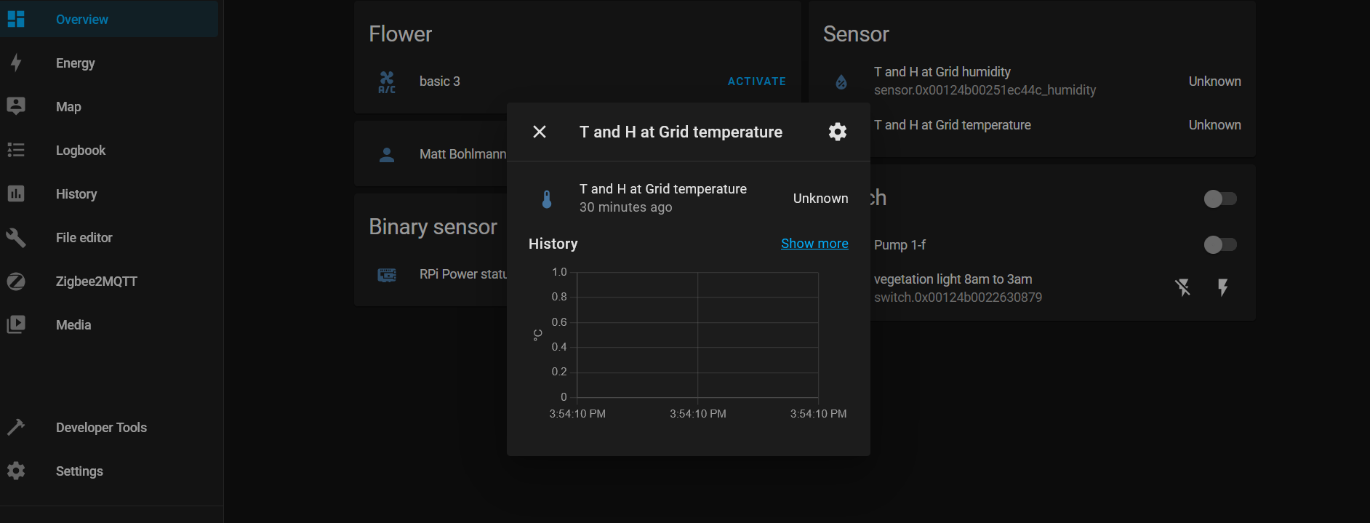Open the File editor wrench icon

[16, 238]
